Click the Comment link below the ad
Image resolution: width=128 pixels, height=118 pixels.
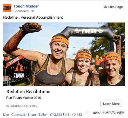(x=18, y=115)
